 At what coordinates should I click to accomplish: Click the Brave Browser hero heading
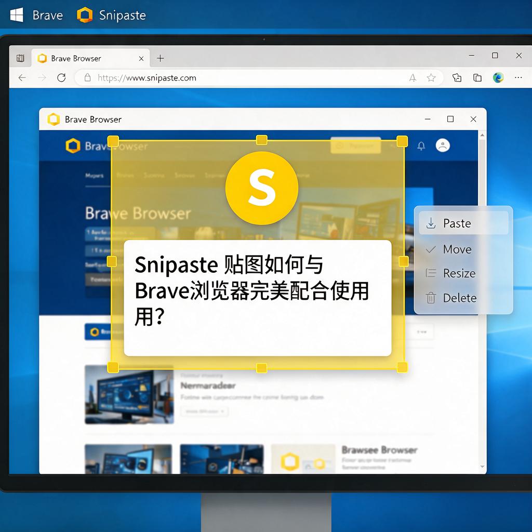click(x=138, y=214)
